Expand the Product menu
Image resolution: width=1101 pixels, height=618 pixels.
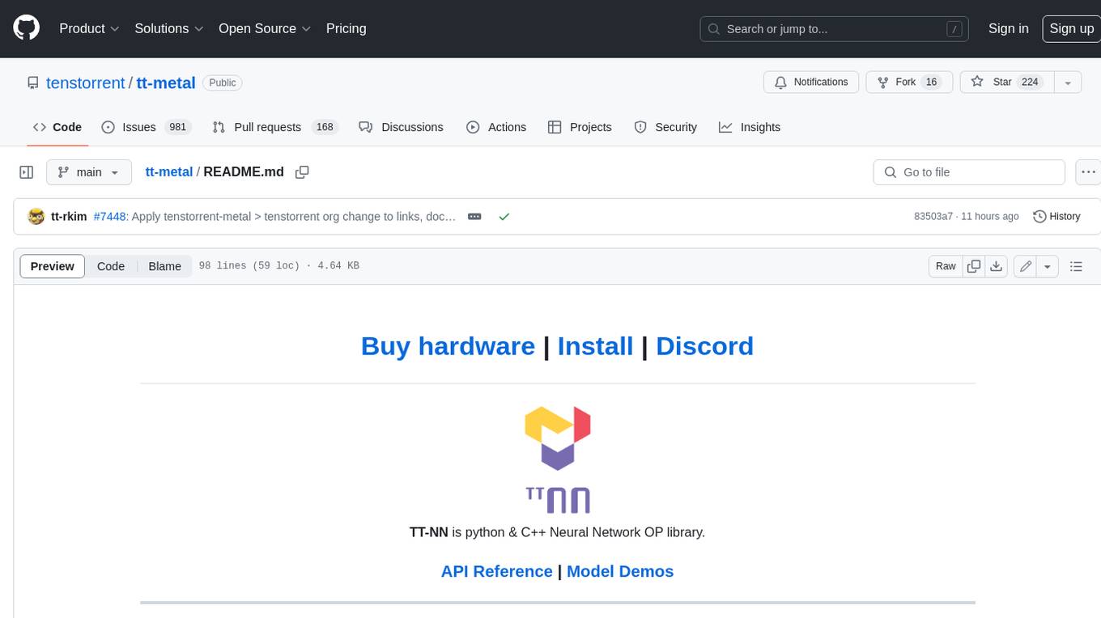coord(89,28)
